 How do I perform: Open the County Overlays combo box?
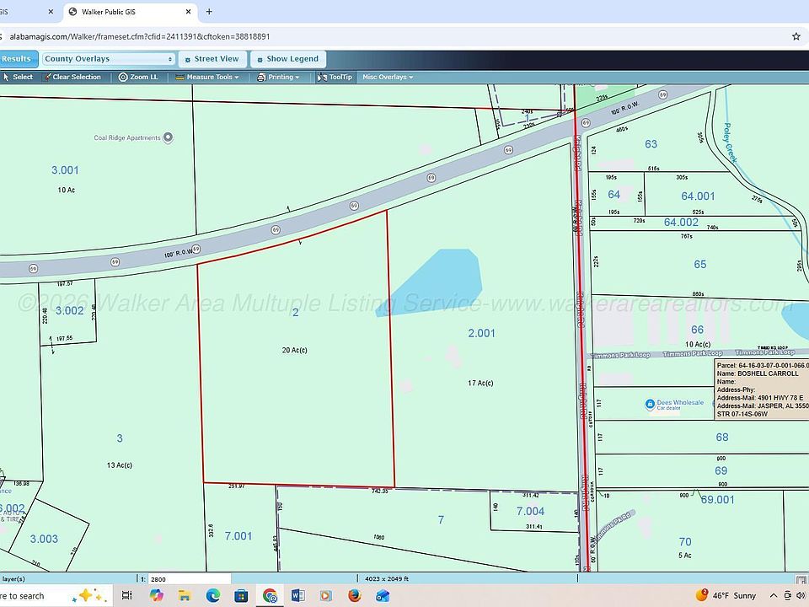pyautogui.click(x=109, y=59)
